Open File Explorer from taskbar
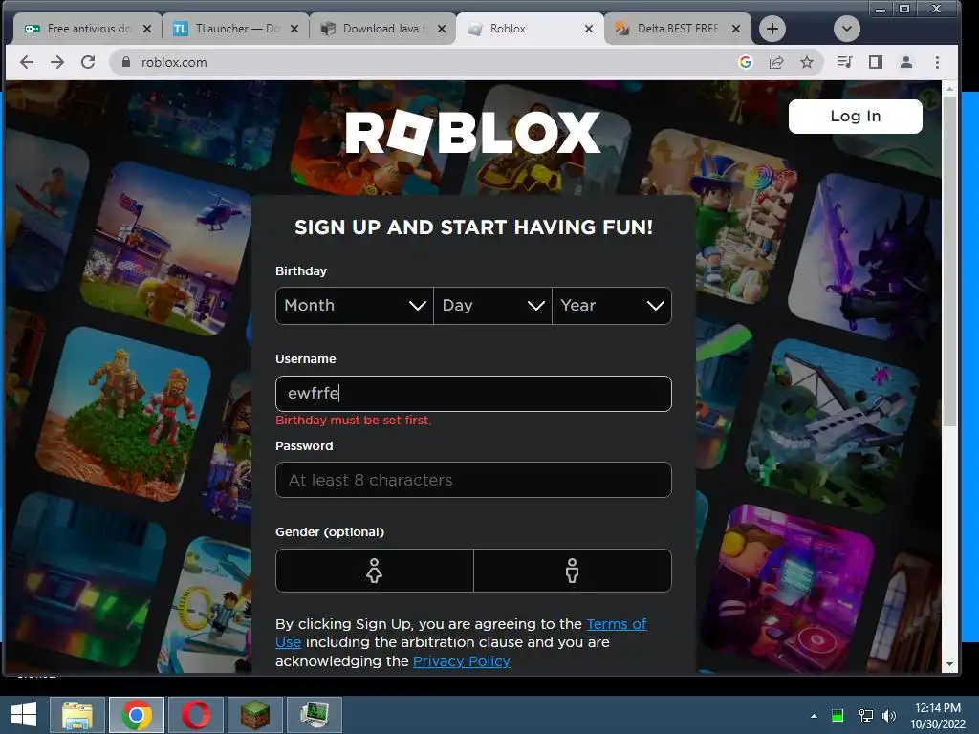 77,715
